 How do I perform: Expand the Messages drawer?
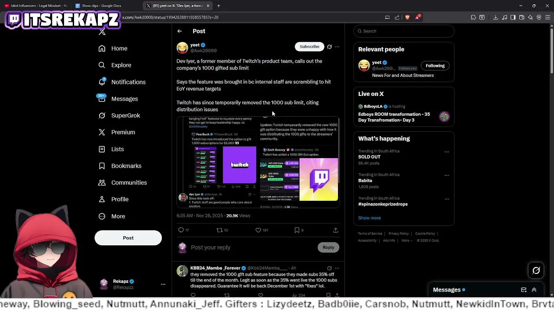534,290
